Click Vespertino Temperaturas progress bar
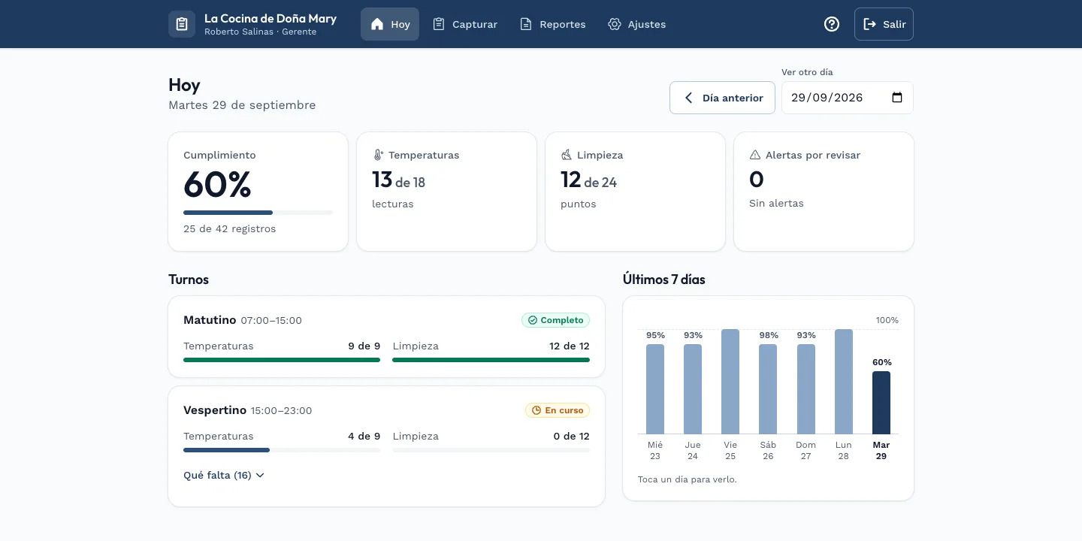Image resolution: width=1082 pixels, height=541 pixels. click(x=282, y=450)
